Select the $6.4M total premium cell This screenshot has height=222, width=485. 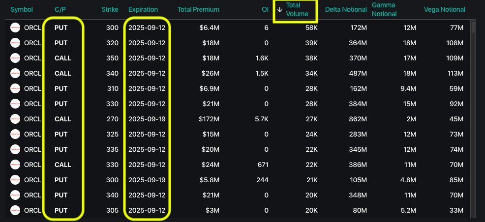[x=210, y=28]
